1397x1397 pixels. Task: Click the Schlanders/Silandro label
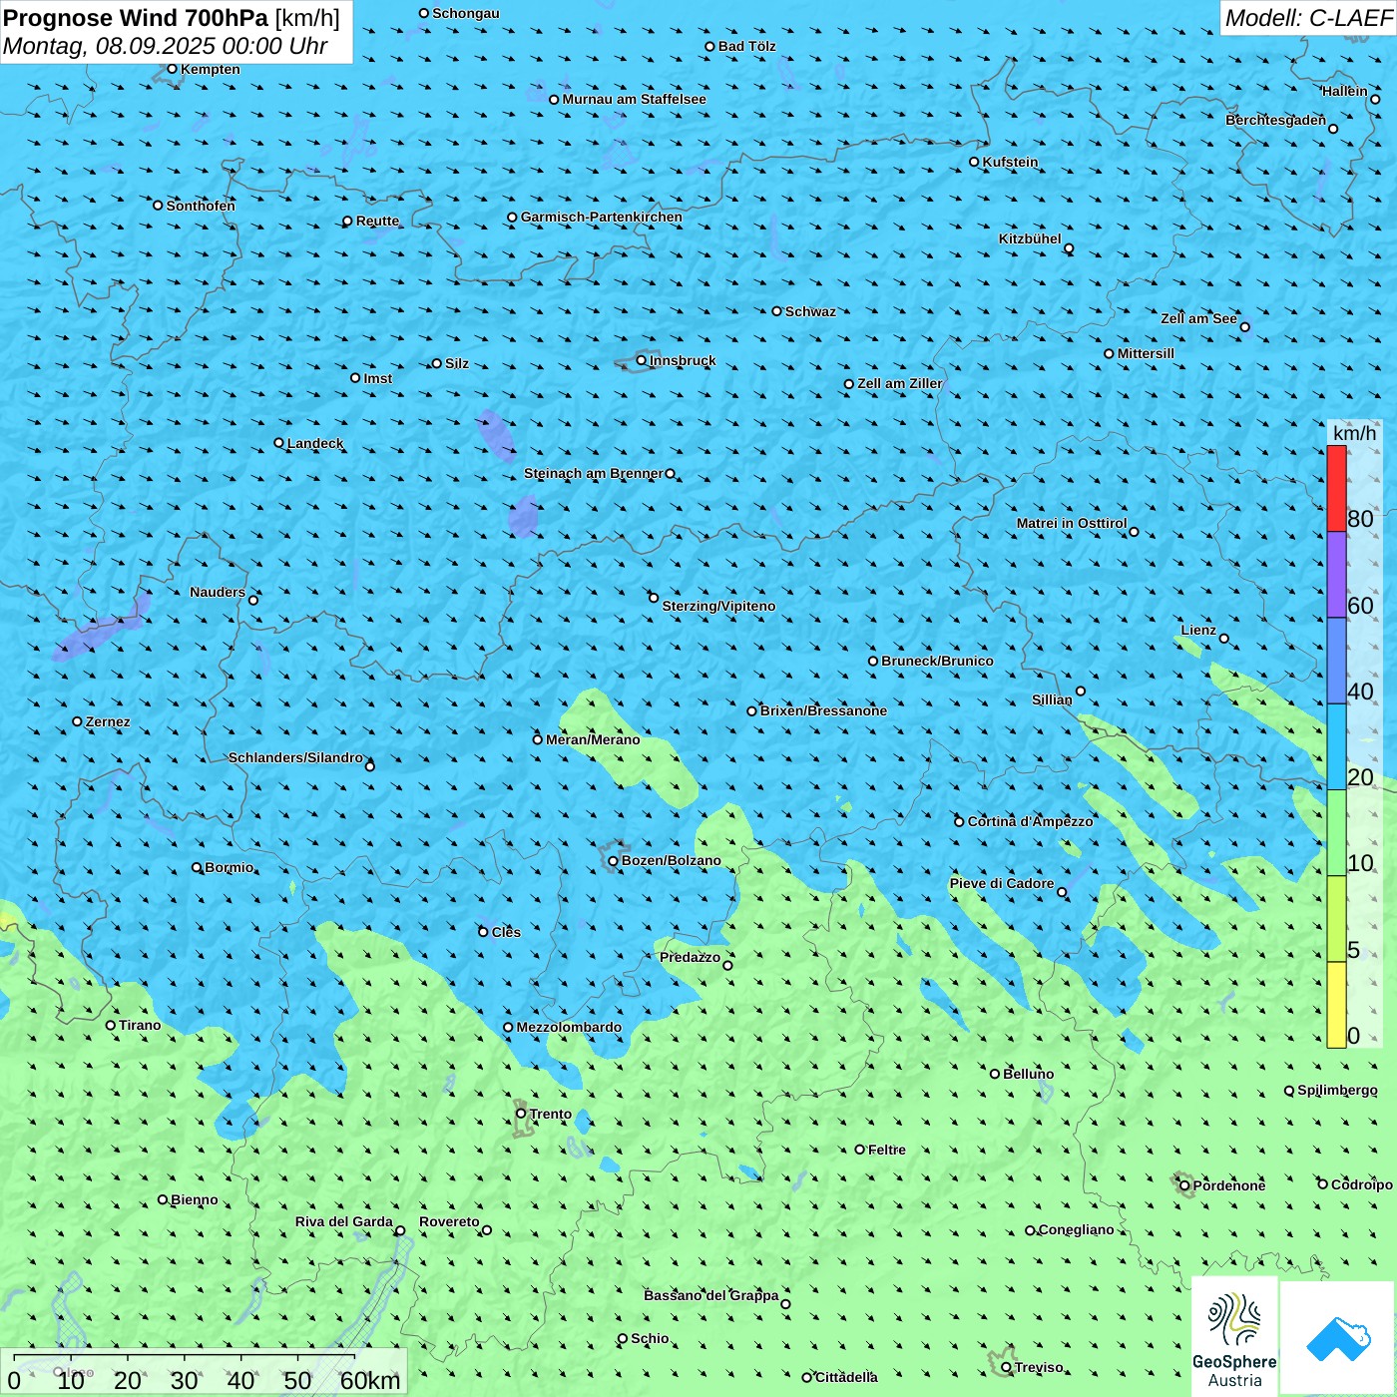tap(295, 757)
